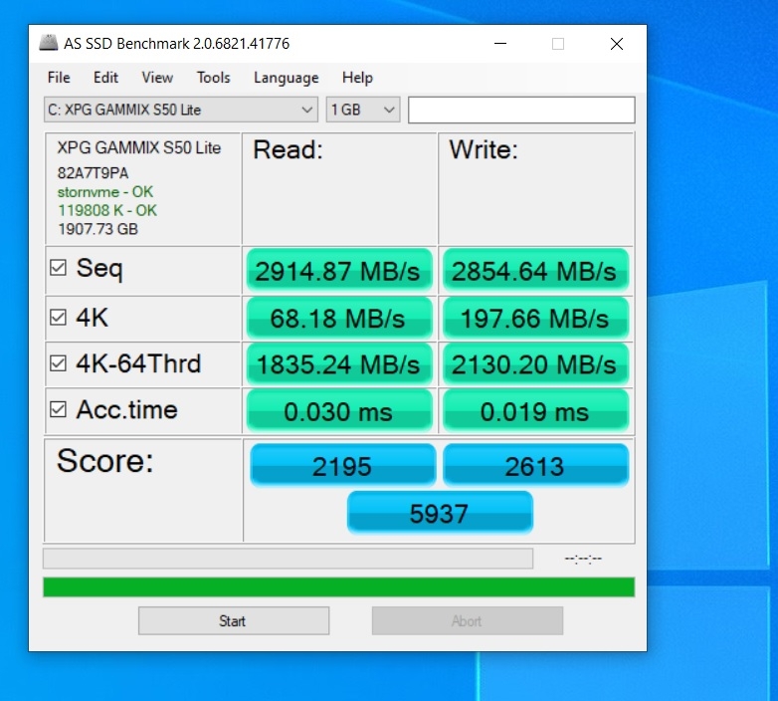Open the View menu

click(157, 78)
